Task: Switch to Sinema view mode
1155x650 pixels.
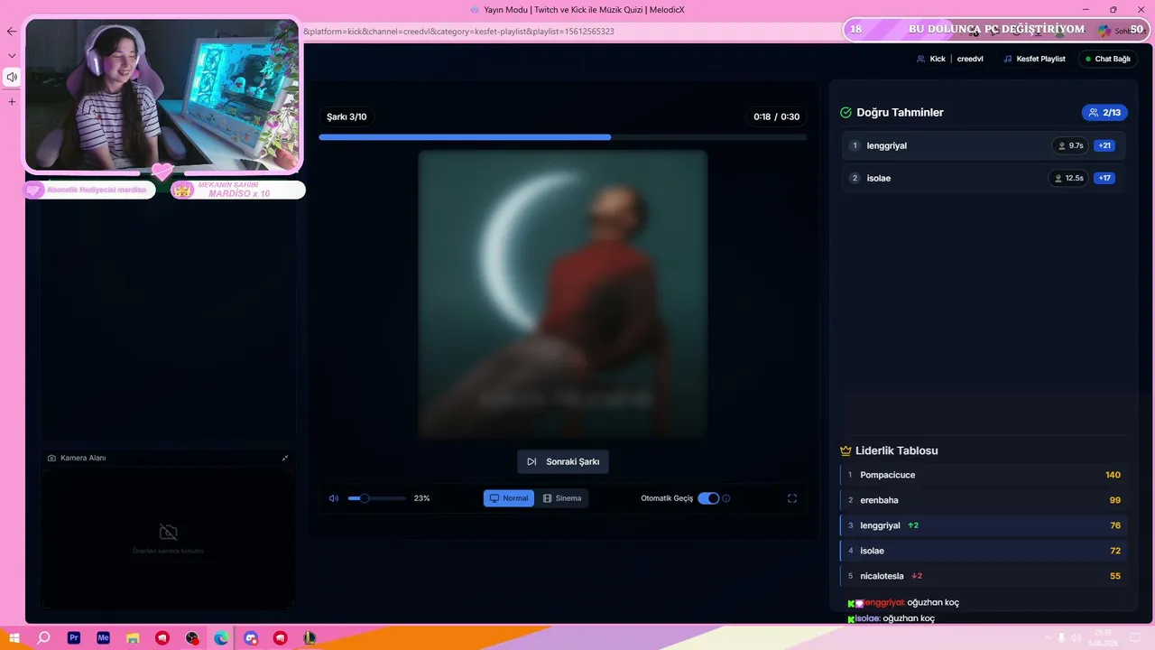Action: click(562, 498)
